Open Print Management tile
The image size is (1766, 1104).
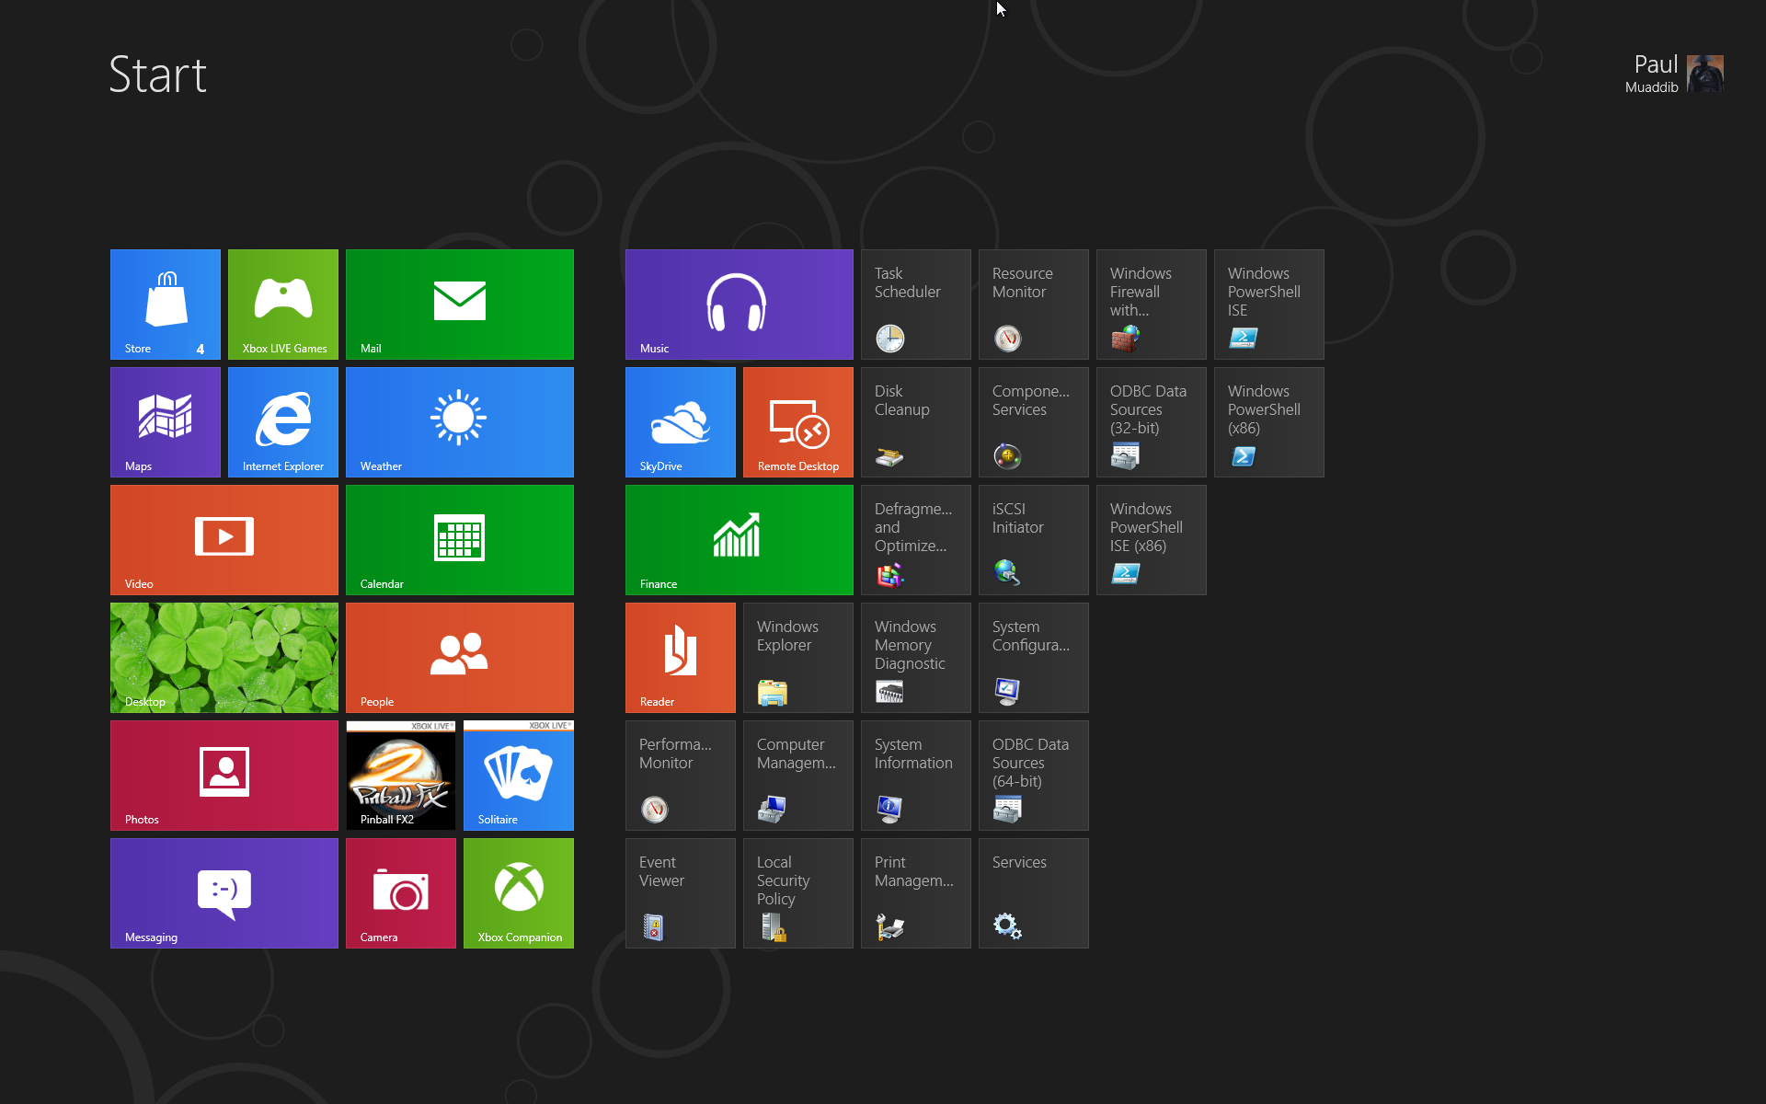click(x=916, y=893)
